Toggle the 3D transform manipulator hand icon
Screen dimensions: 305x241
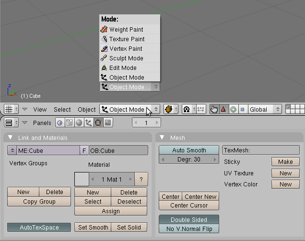(214, 109)
